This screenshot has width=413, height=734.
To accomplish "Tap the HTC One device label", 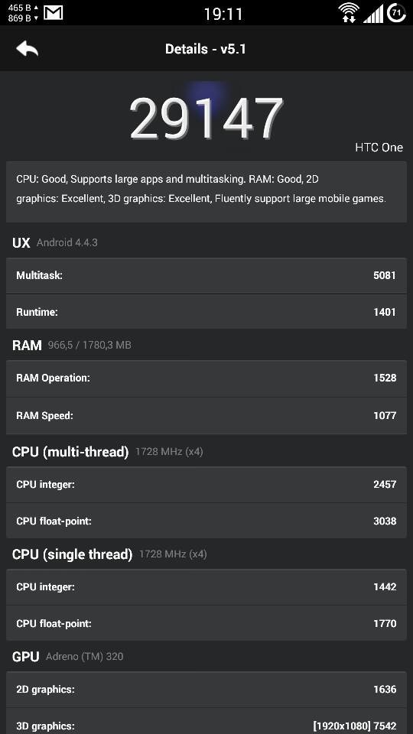I will tap(379, 148).
